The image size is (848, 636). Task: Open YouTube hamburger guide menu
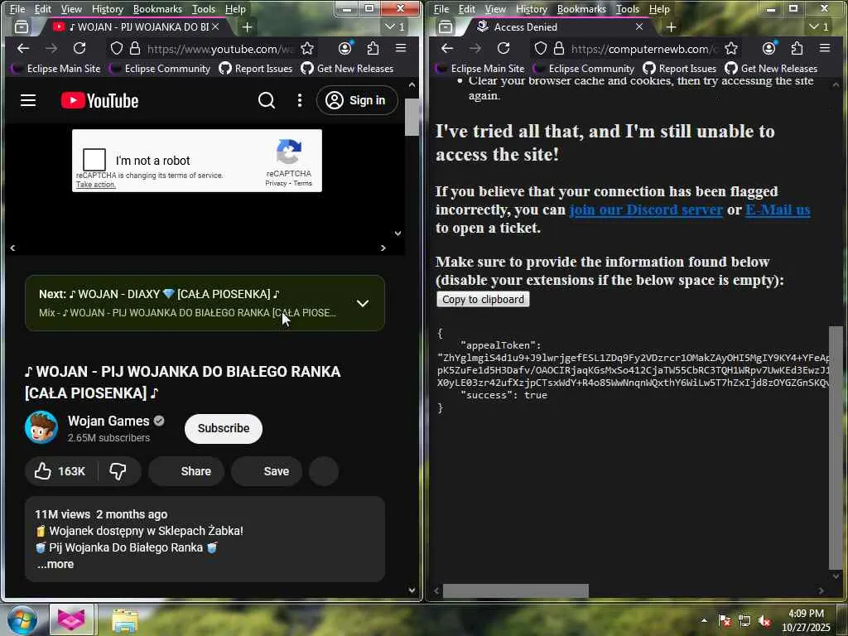click(28, 100)
